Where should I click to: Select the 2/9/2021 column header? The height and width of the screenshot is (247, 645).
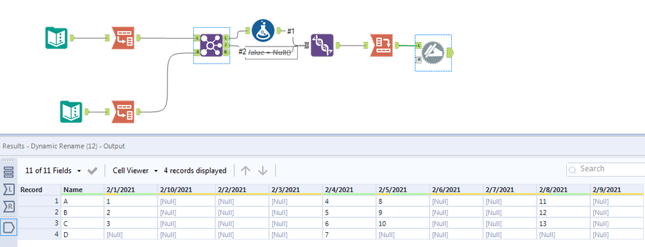pyautogui.click(x=617, y=190)
